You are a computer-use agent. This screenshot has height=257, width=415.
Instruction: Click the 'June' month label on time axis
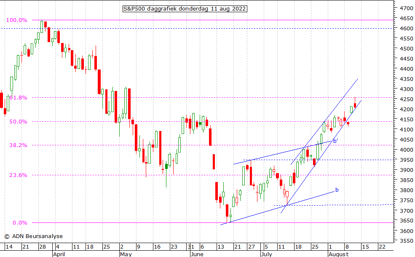pos(197,254)
